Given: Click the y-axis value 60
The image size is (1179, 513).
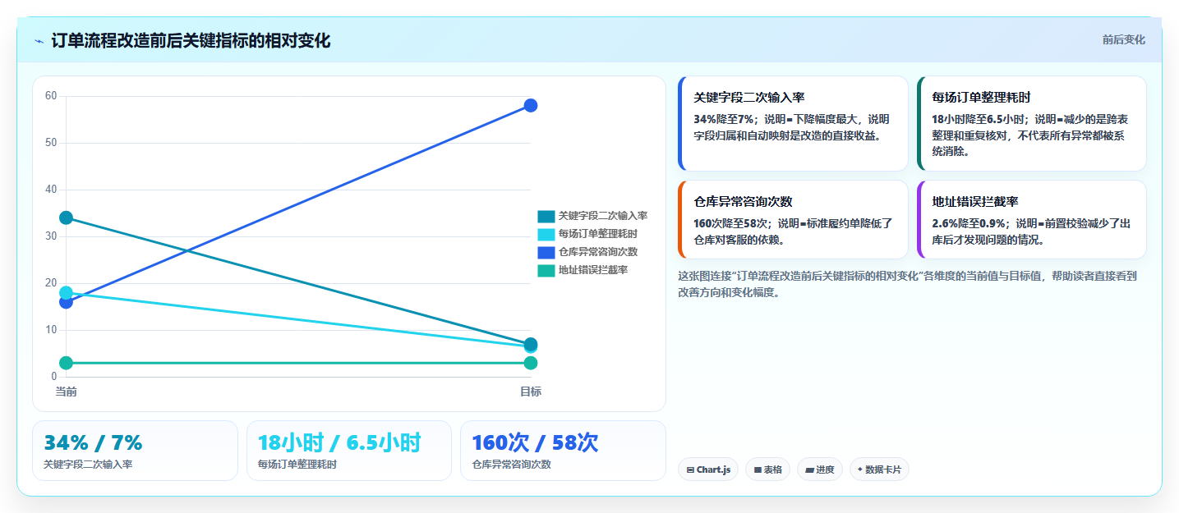Looking at the screenshot, I should 51,96.
